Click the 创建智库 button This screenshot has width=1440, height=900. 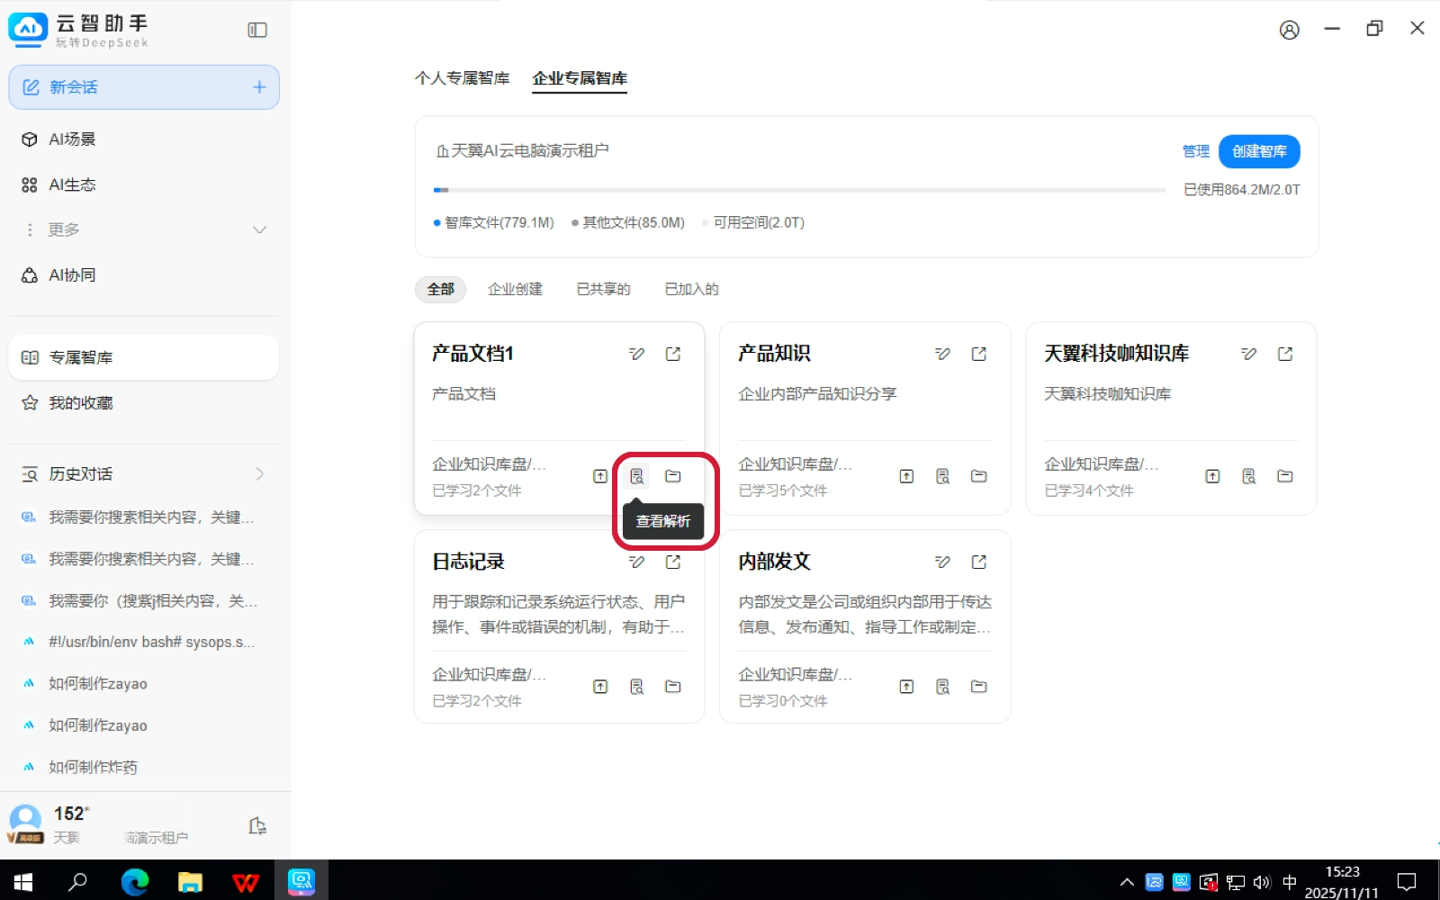click(x=1258, y=151)
